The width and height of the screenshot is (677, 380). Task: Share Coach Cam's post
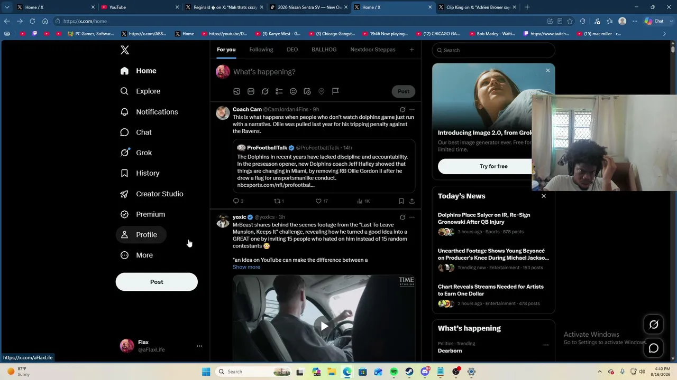pos(412,201)
